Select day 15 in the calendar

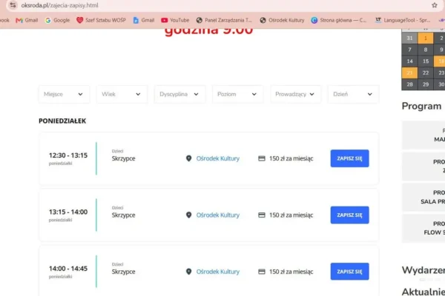click(426, 61)
